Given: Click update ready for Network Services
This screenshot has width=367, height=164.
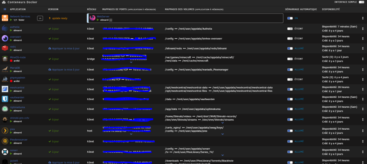Looking at the screenshot, I should click(x=58, y=18).
